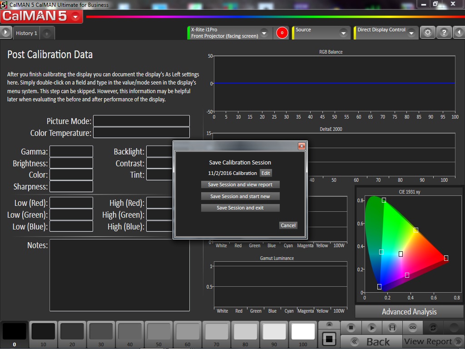Click the single read bracket icon
This screenshot has height=349, width=465.
[x=392, y=327]
